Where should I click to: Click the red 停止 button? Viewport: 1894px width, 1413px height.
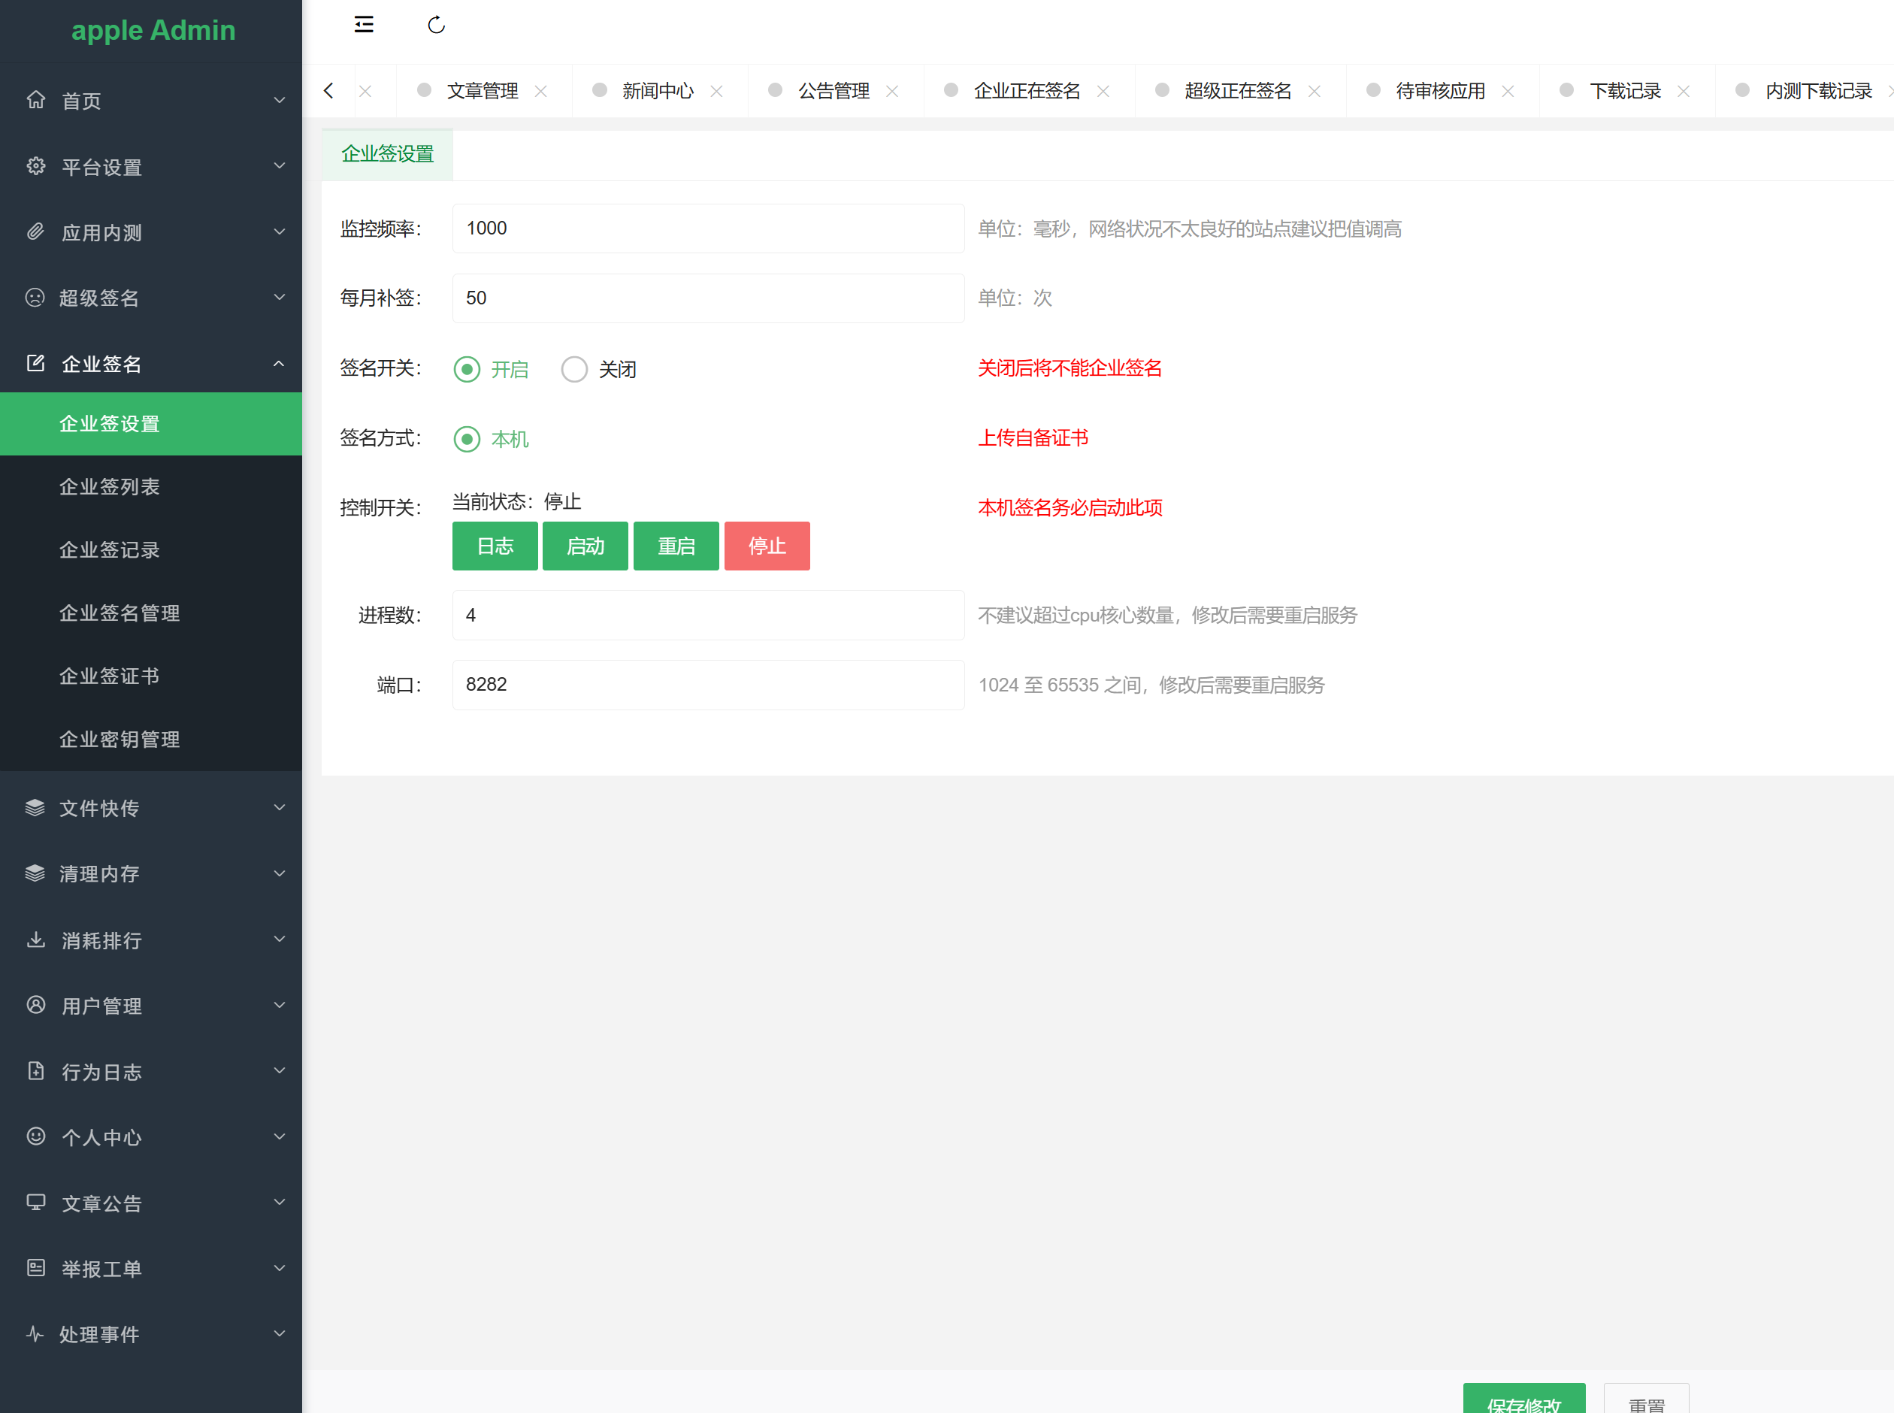[x=767, y=546]
